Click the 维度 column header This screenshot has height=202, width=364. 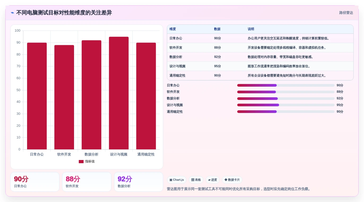click(173, 29)
